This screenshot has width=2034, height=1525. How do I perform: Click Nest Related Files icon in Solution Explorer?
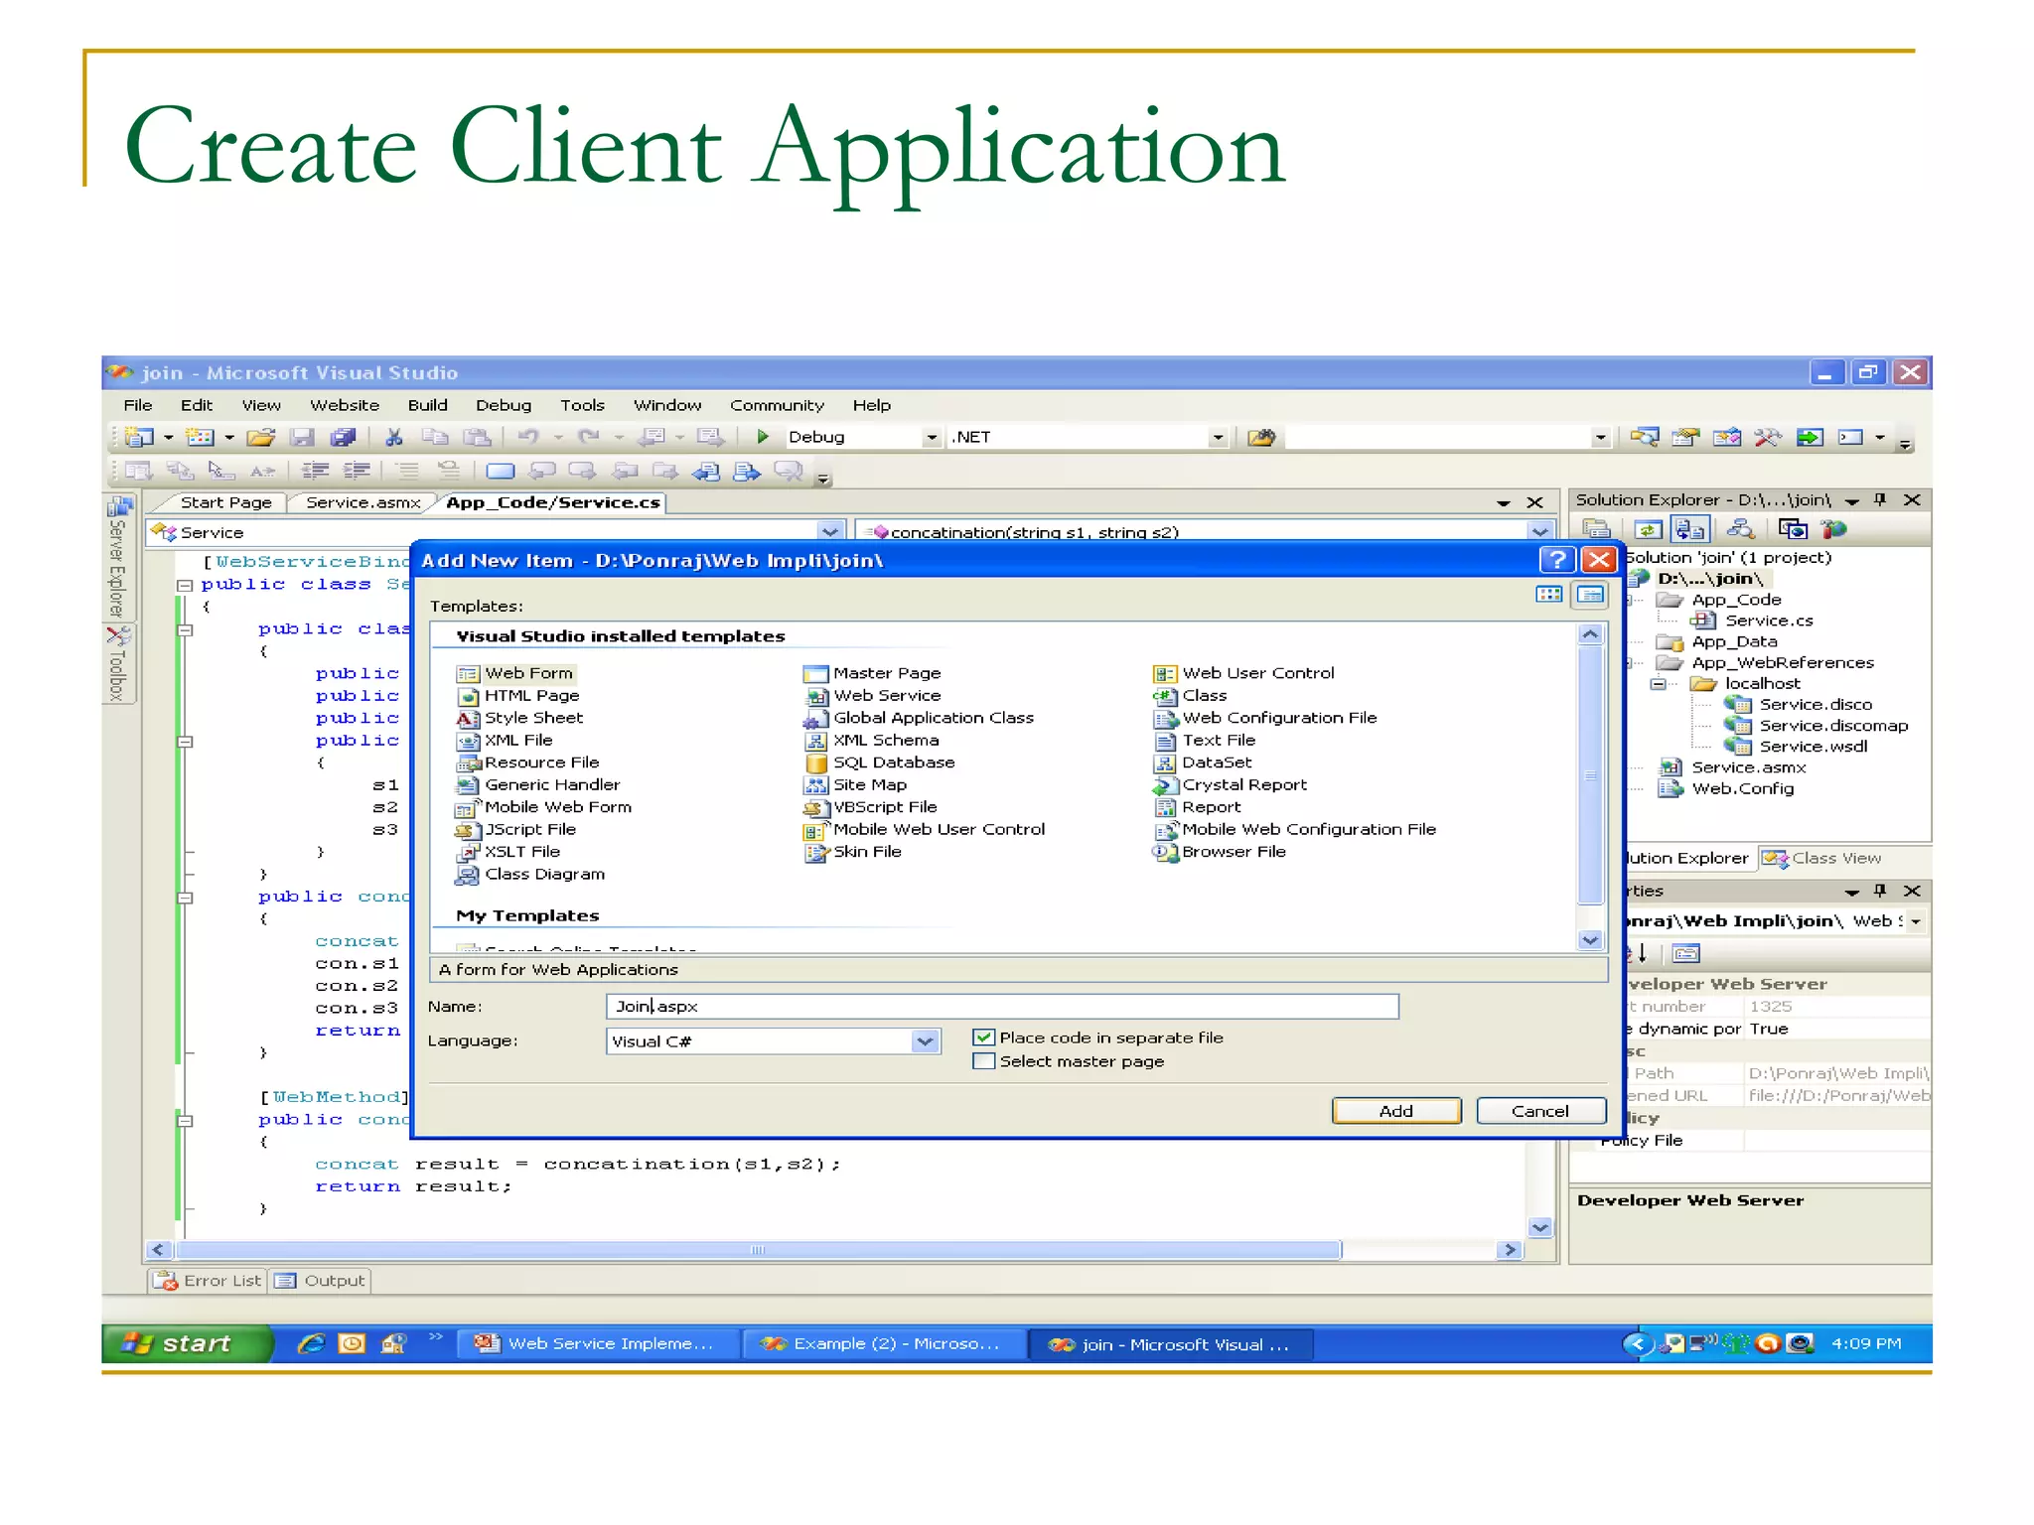(1690, 529)
